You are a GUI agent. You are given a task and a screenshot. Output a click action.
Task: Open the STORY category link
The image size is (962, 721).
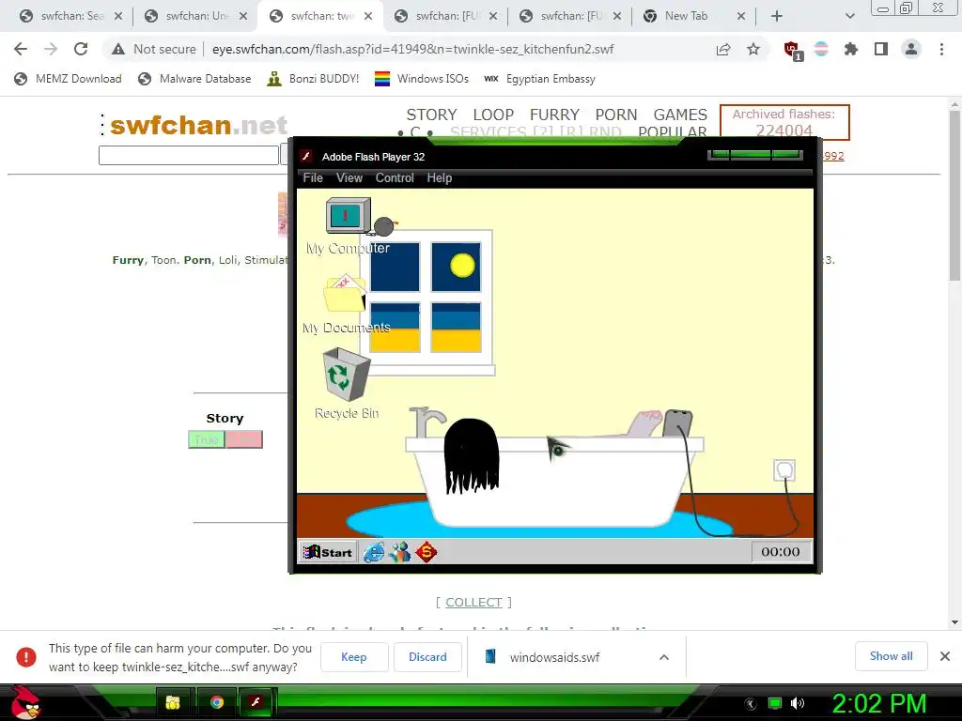click(431, 115)
